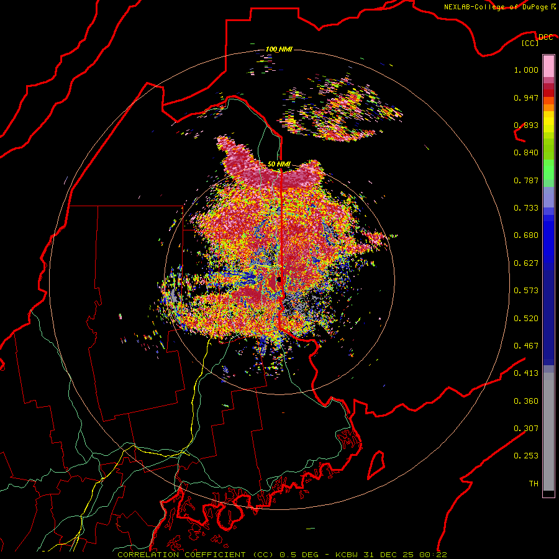Screen dimensions: 559x559
Task: Click the black radar site marker at center
Action: coord(279,279)
